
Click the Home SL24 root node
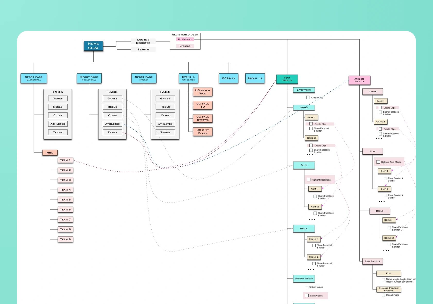[x=93, y=46]
